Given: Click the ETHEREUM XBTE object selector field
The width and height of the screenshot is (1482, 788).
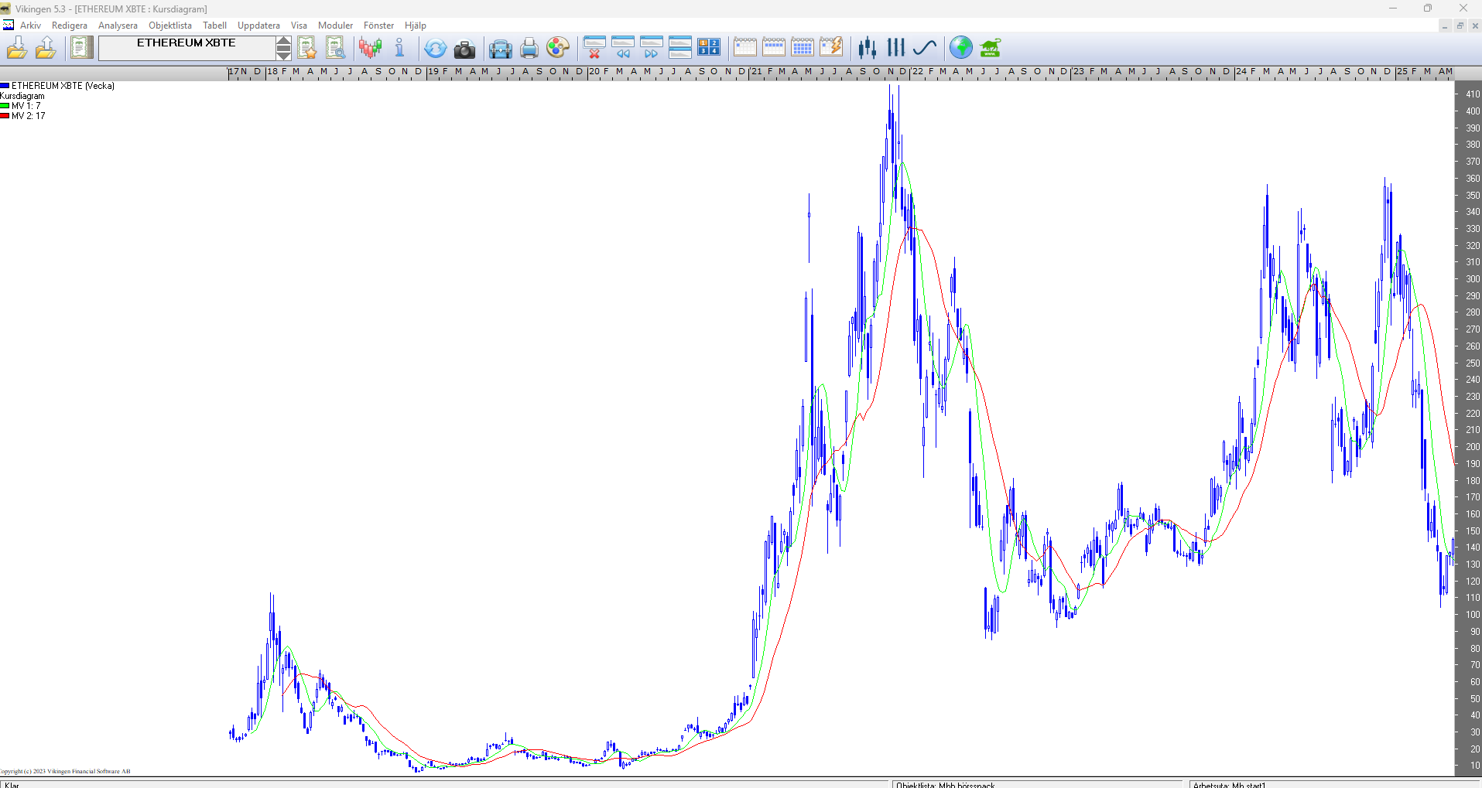Looking at the screenshot, I should 187,48.
